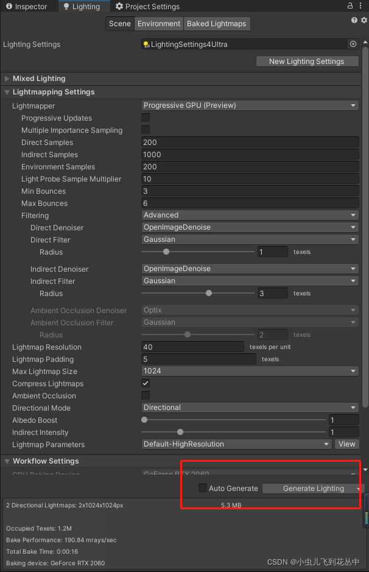Open the Indirect Filter dropdown
The height and width of the screenshot is (572, 369).
coord(250,281)
